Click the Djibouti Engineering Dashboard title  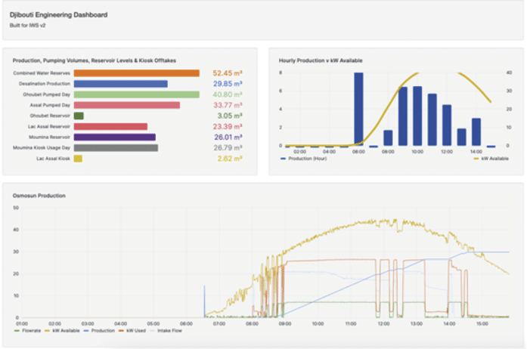(57, 14)
